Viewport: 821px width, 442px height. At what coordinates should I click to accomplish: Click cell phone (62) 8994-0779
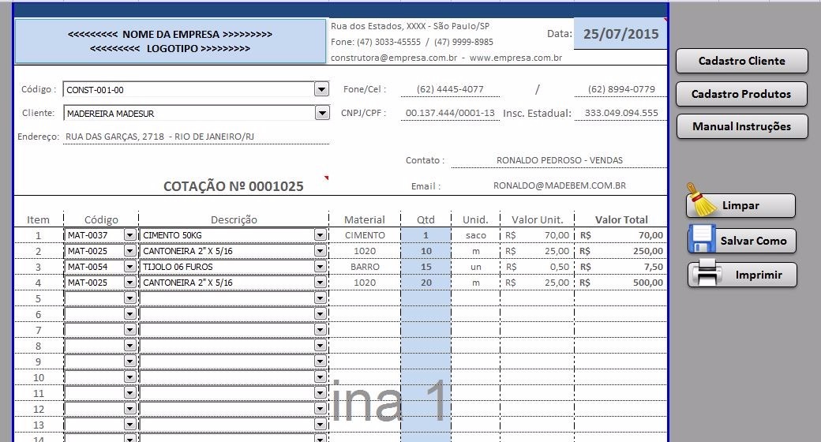621,89
